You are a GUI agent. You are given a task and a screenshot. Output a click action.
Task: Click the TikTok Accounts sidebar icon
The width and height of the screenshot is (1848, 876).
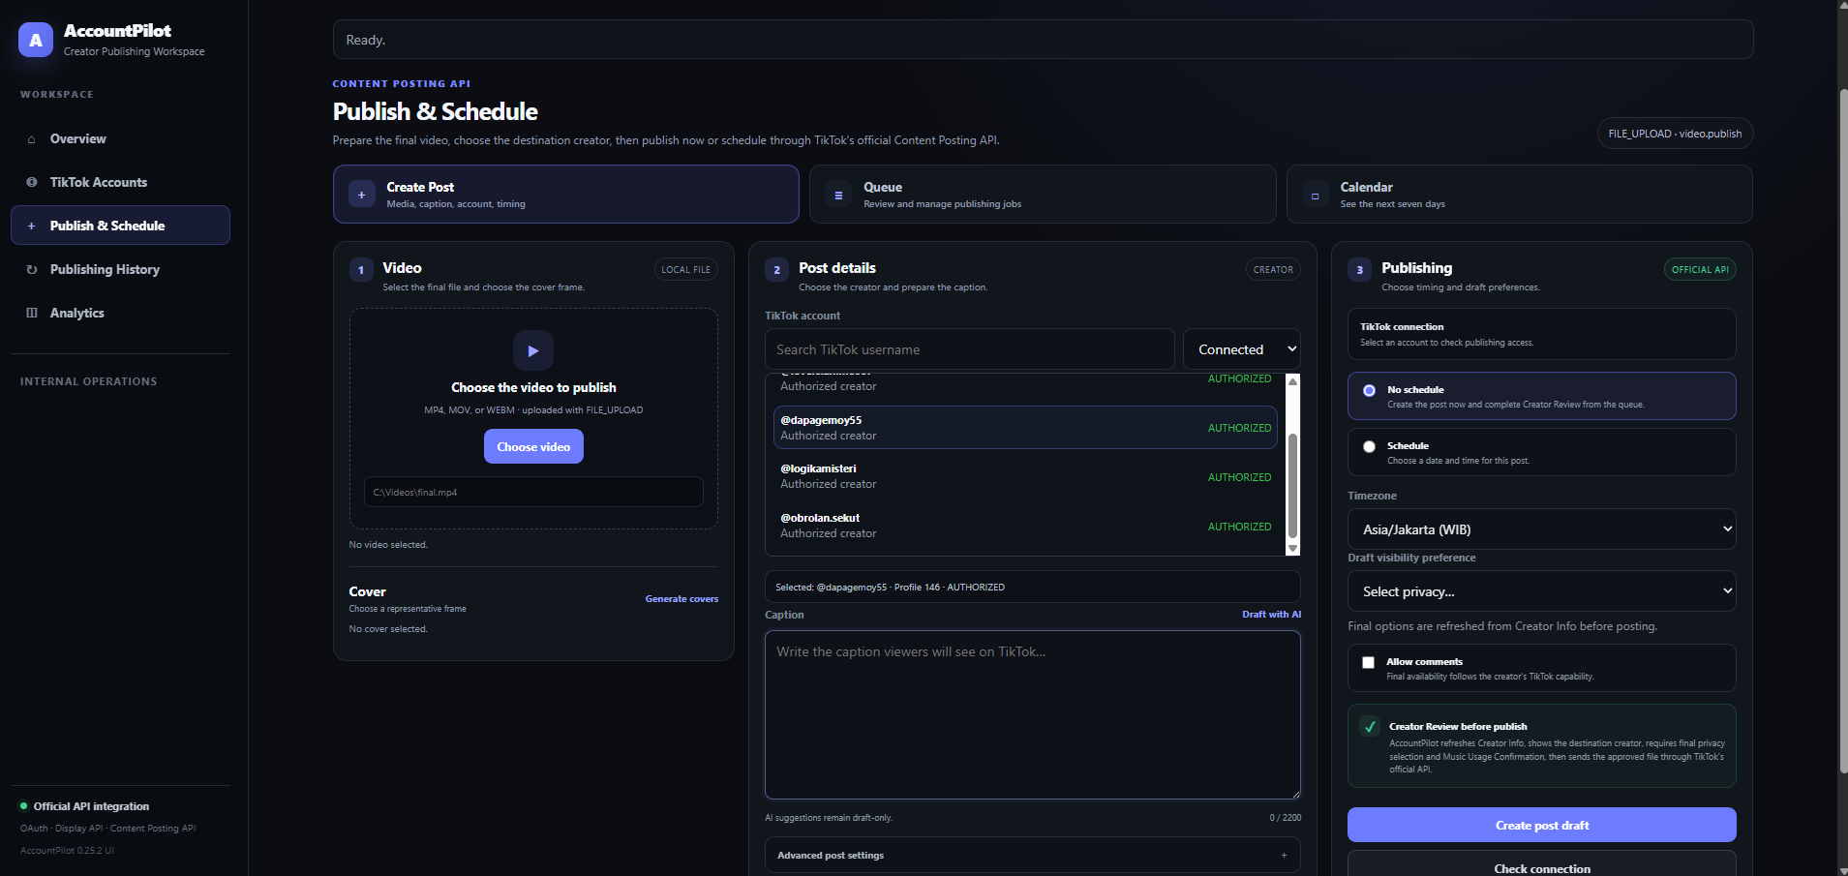(31, 182)
